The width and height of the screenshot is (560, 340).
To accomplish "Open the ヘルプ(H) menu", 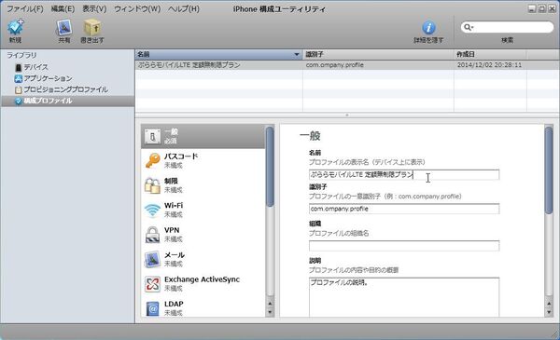I will pyautogui.click(x=184, y=9).
